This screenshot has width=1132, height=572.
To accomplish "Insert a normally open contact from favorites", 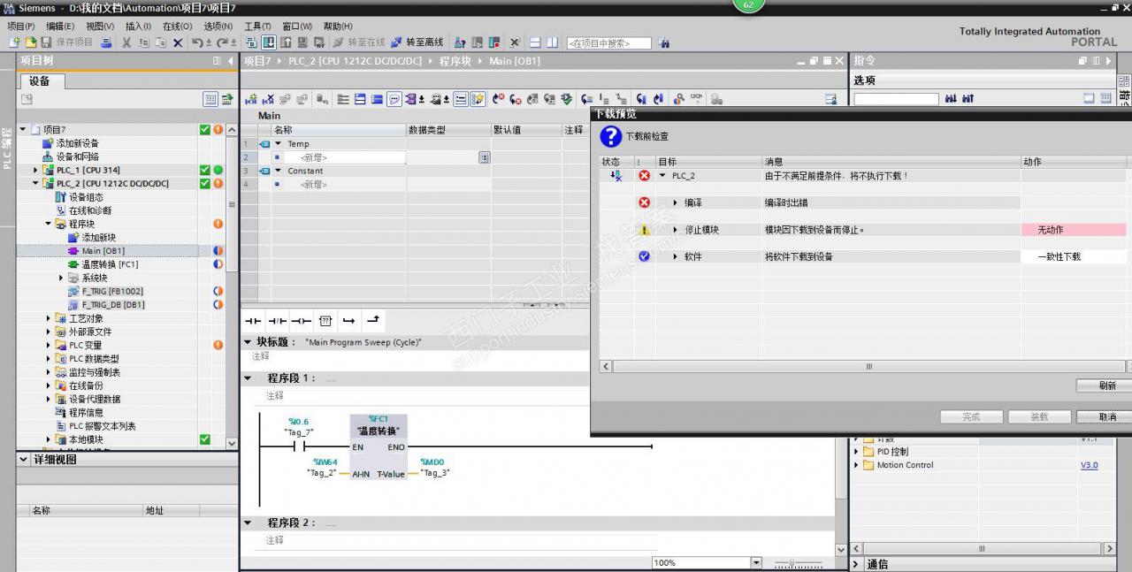I will tap(253, 320).
